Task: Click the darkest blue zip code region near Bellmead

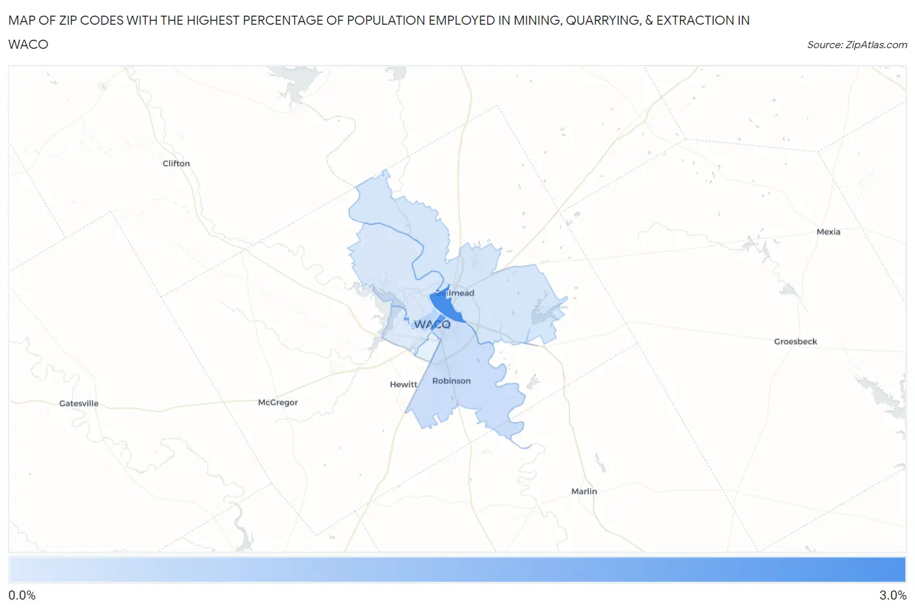Action: point(446,307)
